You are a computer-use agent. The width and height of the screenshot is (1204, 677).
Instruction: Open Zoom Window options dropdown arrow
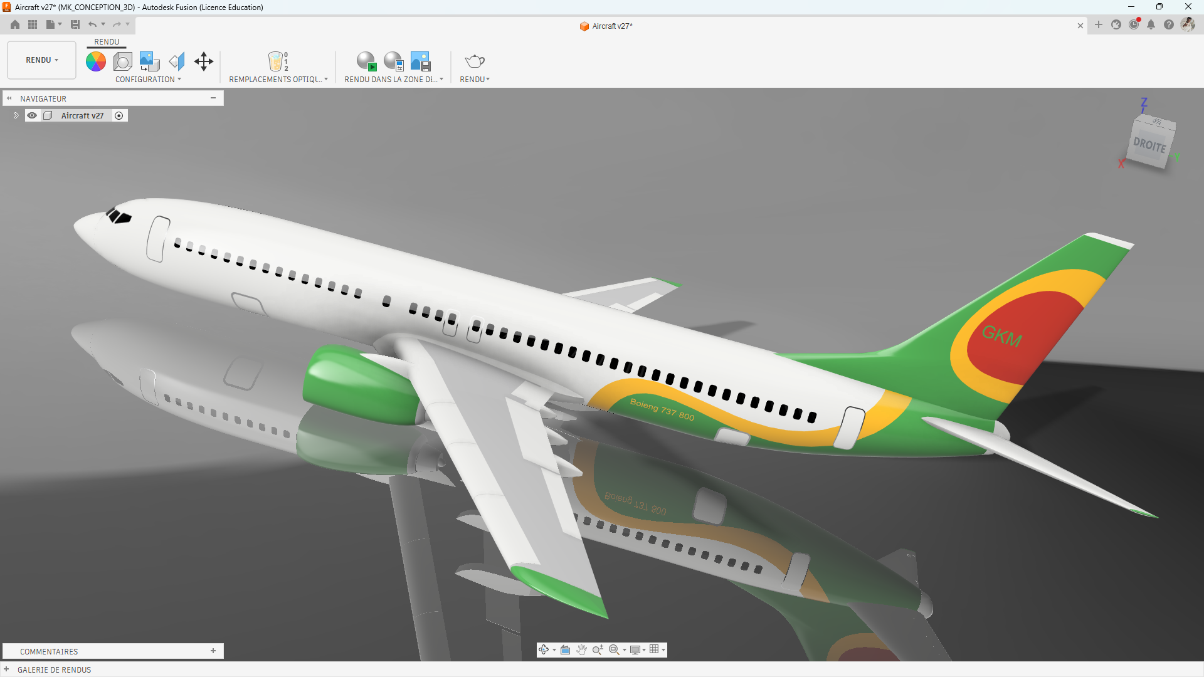pyautogui.click(x=625, y=650)
